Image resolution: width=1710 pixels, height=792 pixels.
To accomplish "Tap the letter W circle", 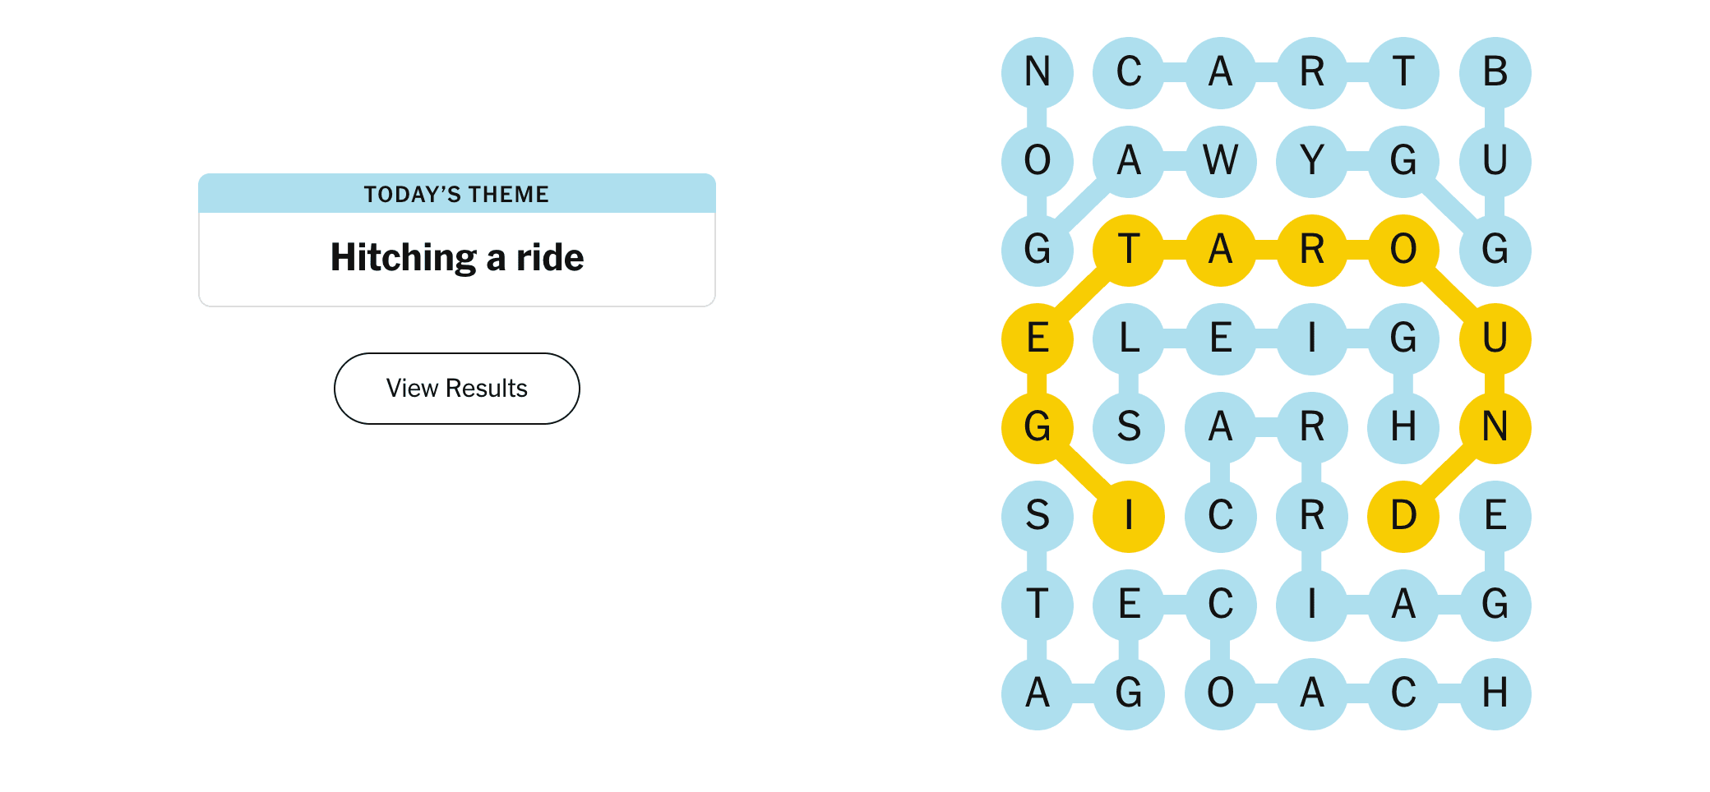I will click(x=1221, y=161).
